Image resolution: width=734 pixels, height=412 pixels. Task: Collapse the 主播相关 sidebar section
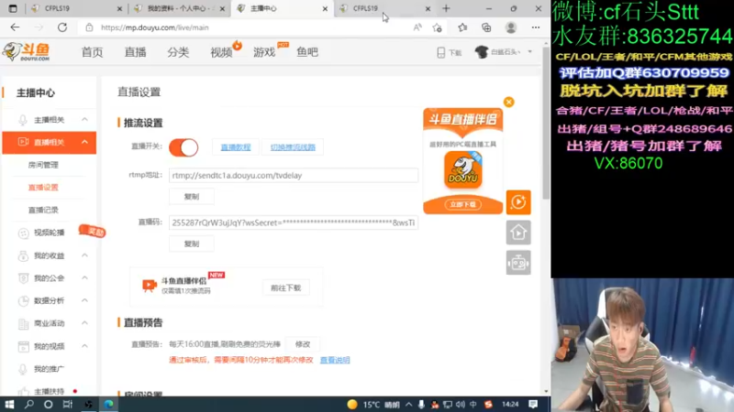(84, 120)
